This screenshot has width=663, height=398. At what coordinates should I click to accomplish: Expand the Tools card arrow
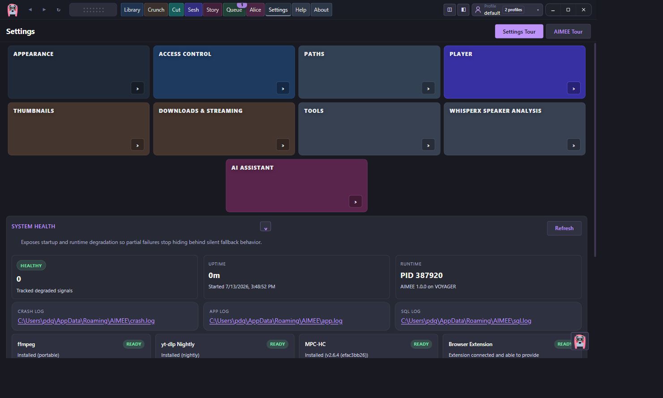tap(428, 145)
